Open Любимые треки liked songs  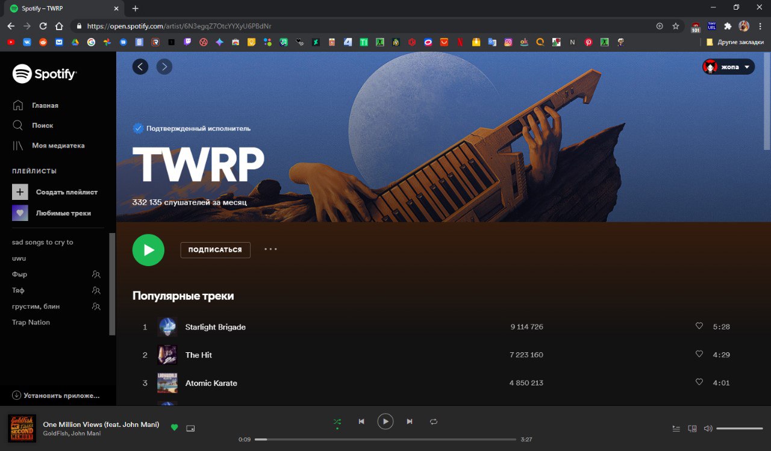point(52,213)
